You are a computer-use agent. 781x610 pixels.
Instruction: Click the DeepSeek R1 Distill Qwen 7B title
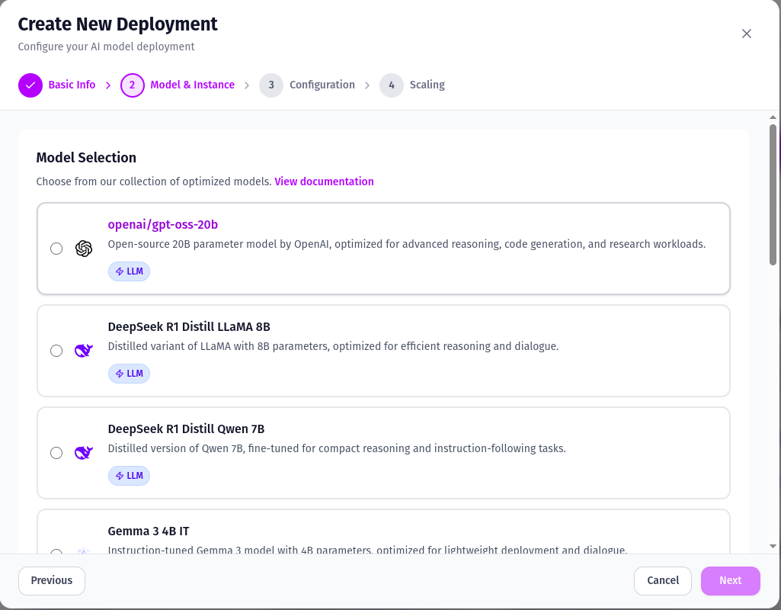pos(186,429)
